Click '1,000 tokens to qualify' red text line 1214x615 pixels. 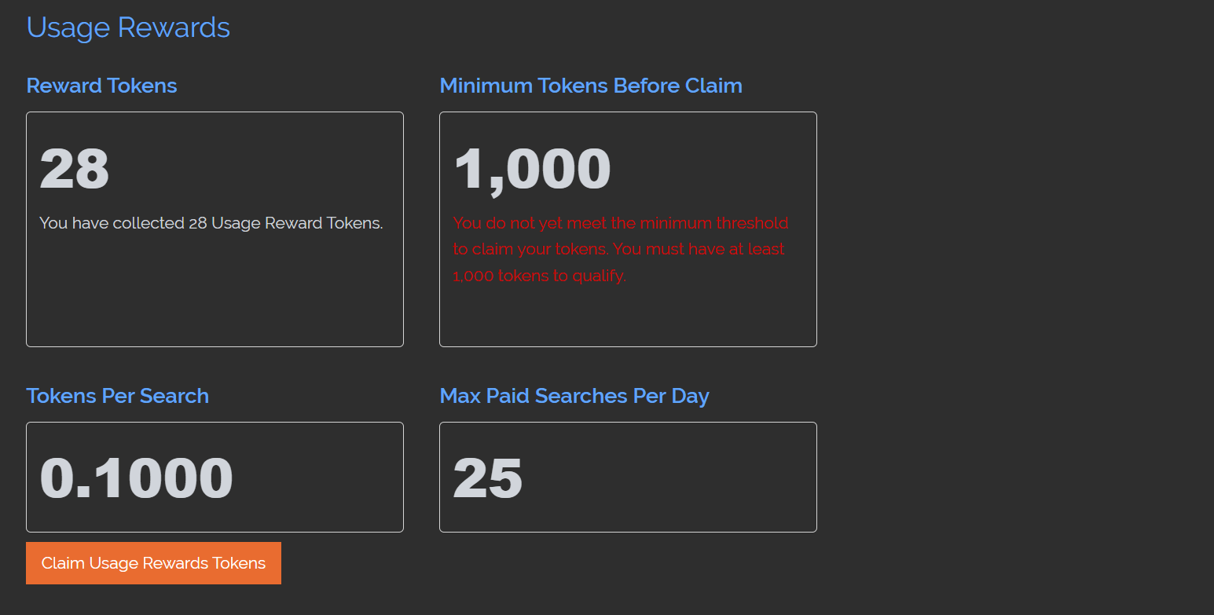(540, 276)
